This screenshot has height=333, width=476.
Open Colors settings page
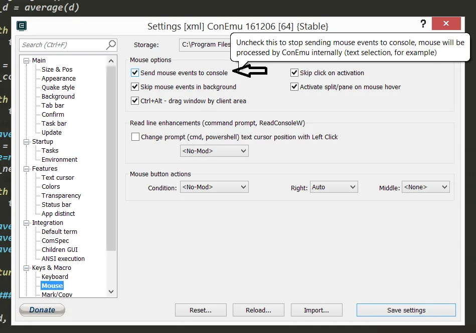pos(51,187)
